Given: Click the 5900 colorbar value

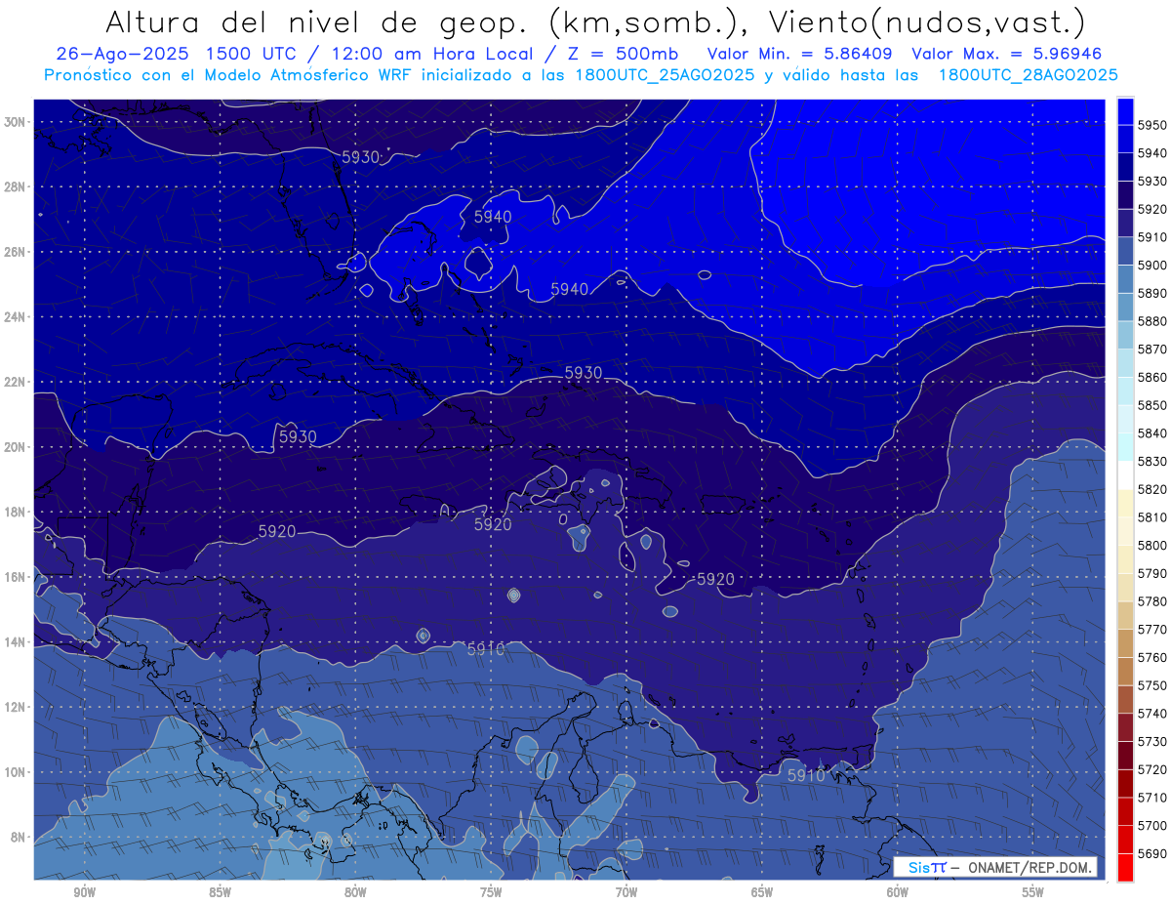Looking at the screenshot, I should click(1152, 265).
